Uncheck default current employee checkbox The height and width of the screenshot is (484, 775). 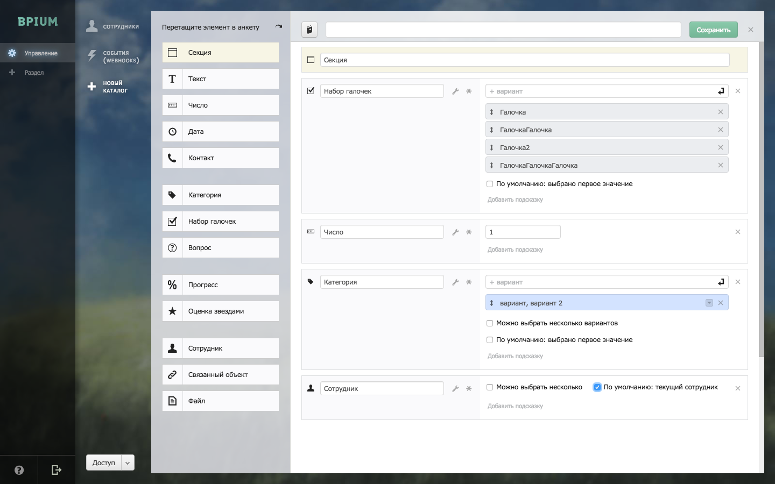pos(597,387)
